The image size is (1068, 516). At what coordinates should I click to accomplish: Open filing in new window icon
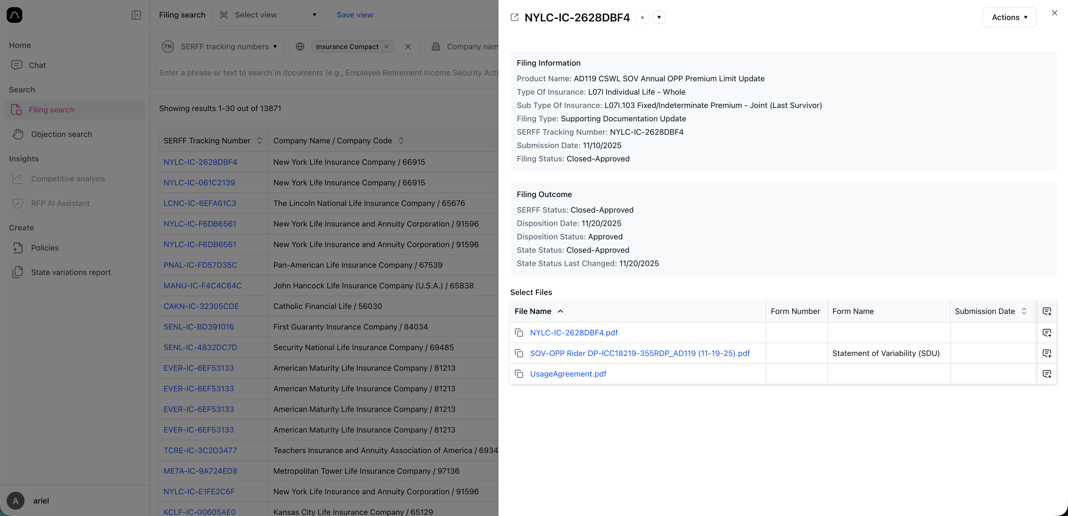[515, 18]
